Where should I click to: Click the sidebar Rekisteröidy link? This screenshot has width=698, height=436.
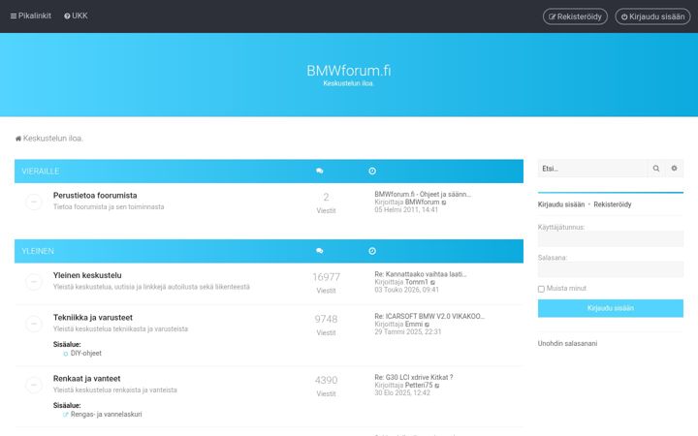click(613, 204)
